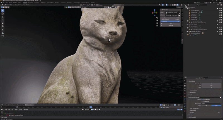Click the navigation gizmo Z axis
The width and height of the screenshot is (223, 120).
155,10
